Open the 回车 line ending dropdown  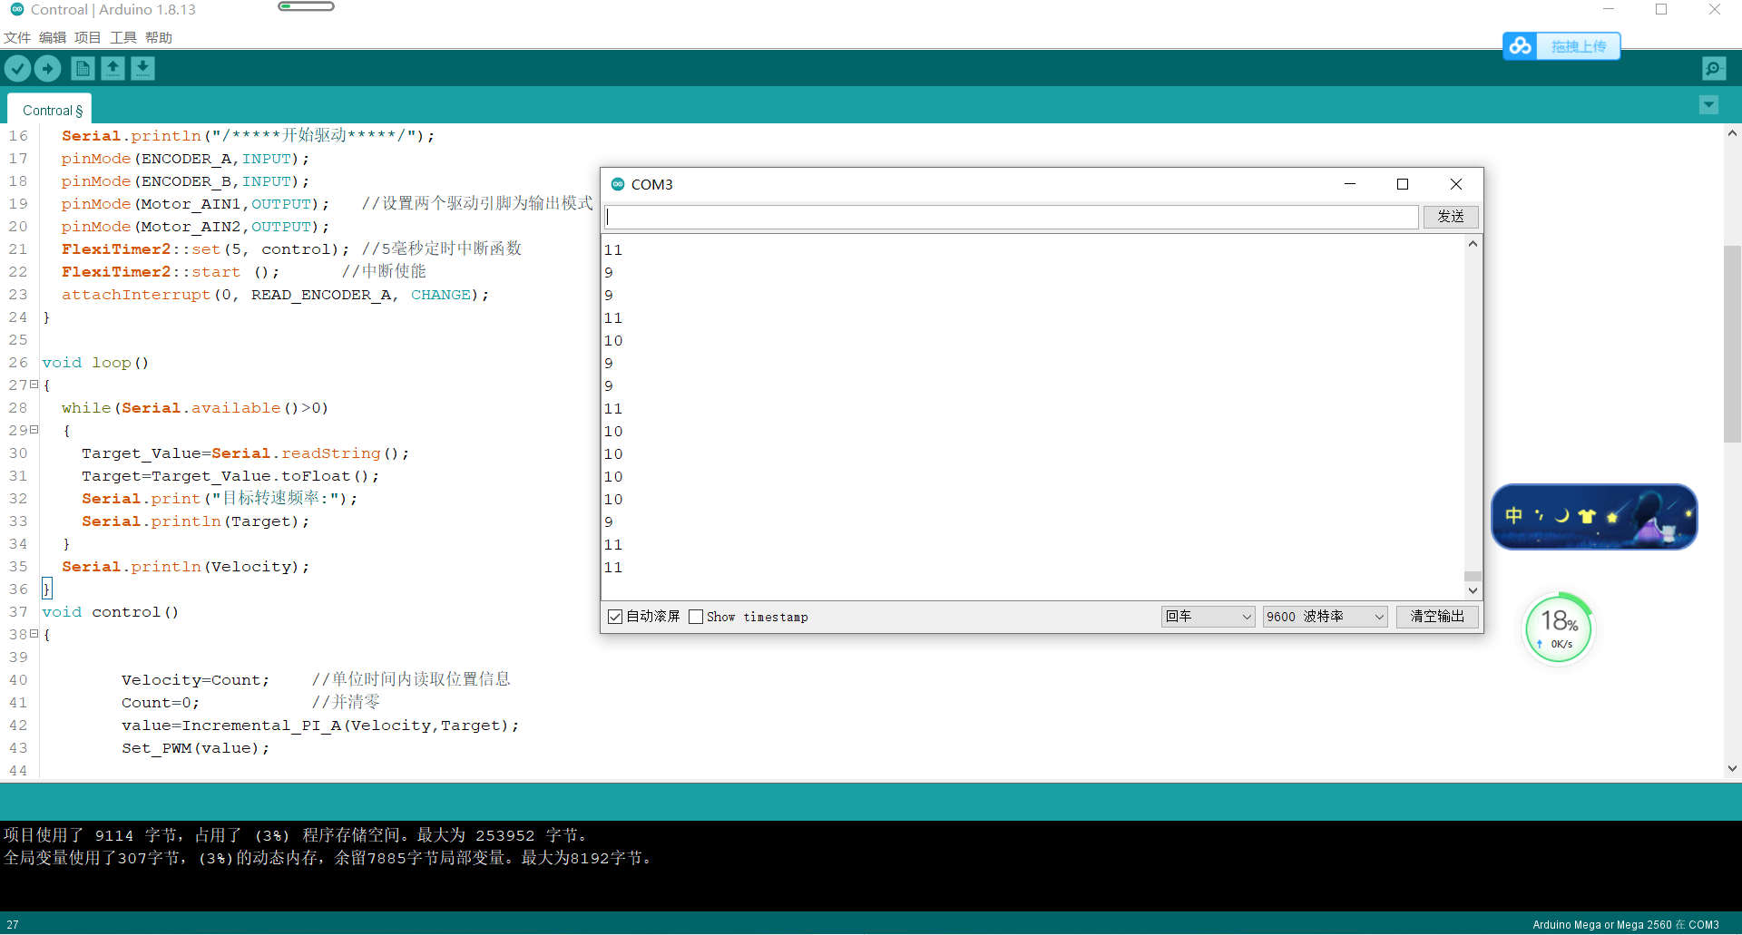coord(1208,616)
